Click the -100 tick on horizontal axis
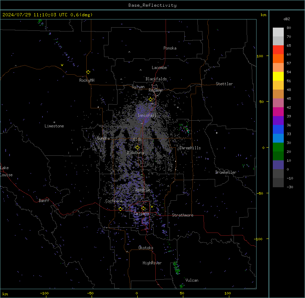305x298 pixels. (x=44, y=293)
